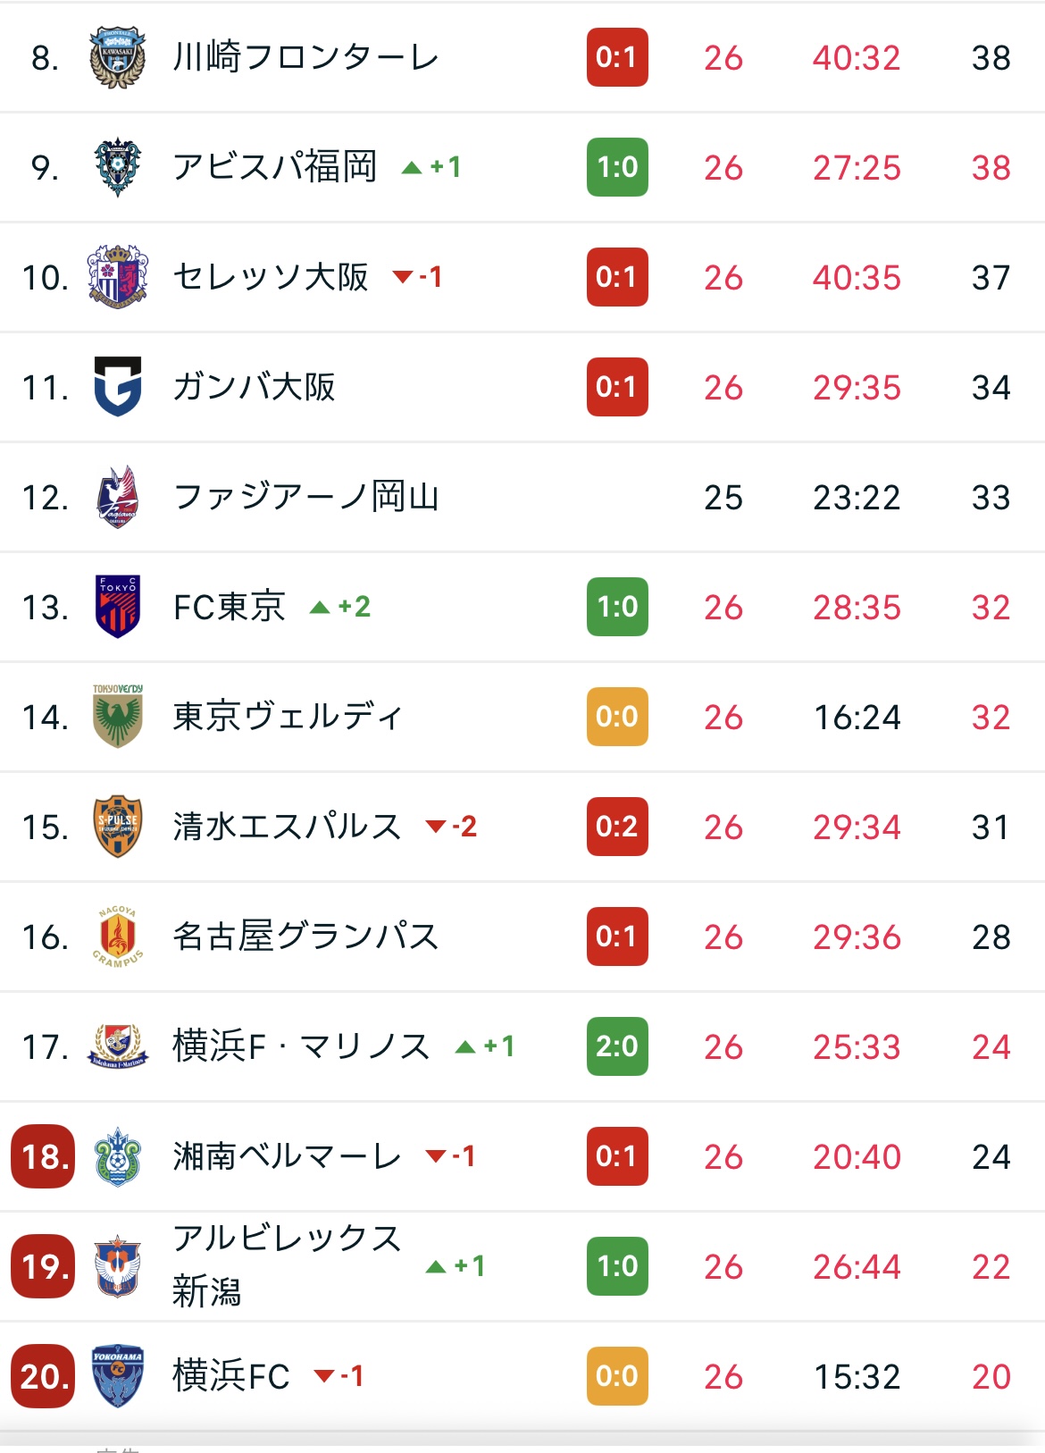1045x1453 pixels.
Task: Open ファジアーノ岡山 team link
Action: point(305,497)
